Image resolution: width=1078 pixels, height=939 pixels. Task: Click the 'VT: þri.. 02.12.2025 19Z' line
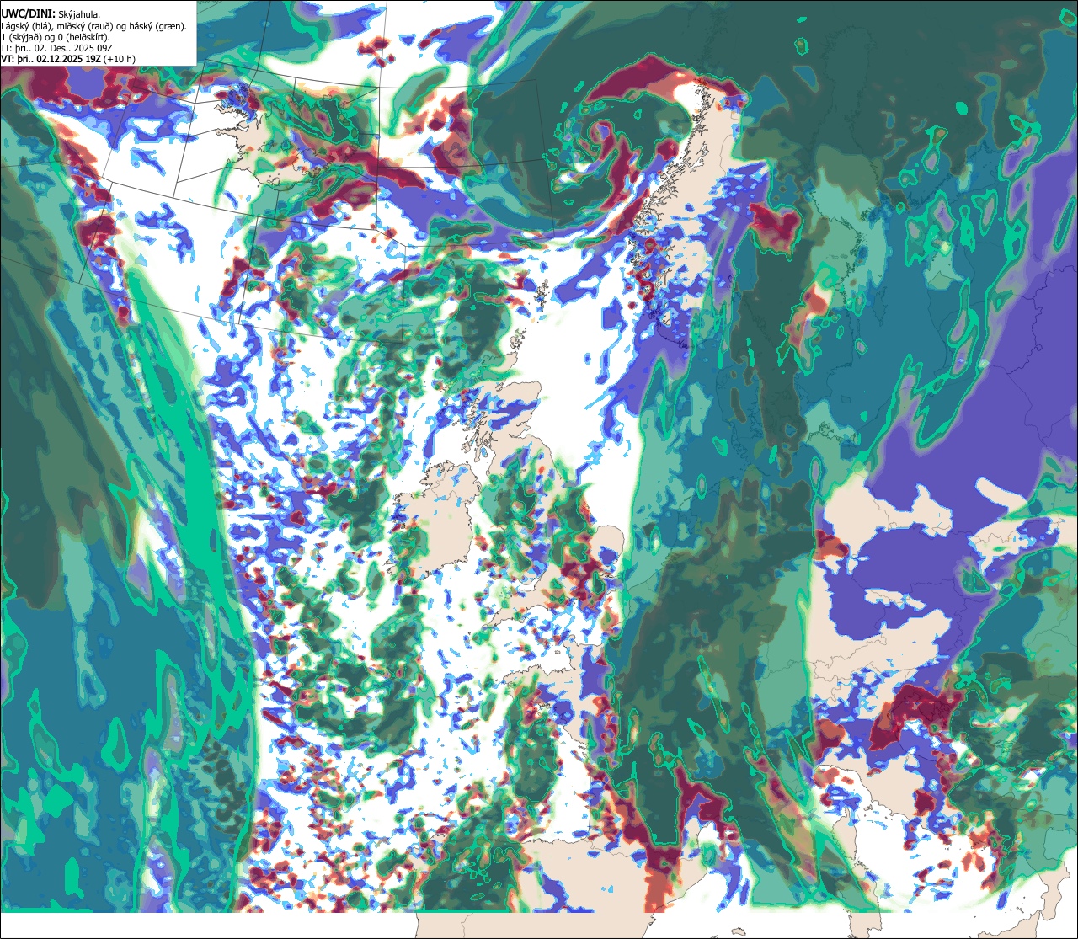68,59
